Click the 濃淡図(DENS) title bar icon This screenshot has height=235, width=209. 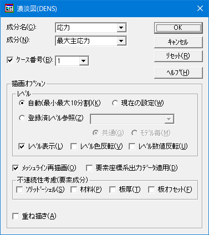click(x=9, y=8)
